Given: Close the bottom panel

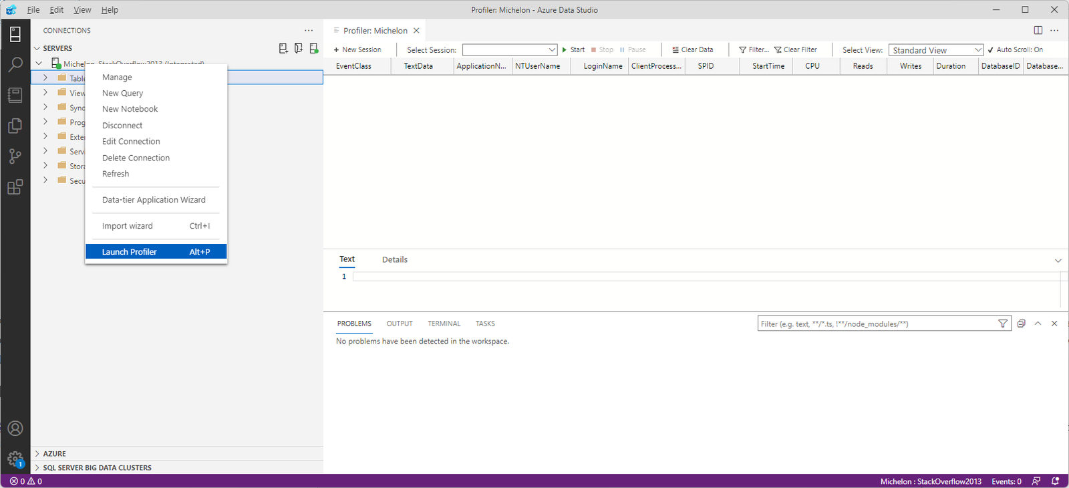Looking at the screenshot, I should click(x=1054, y=324).
